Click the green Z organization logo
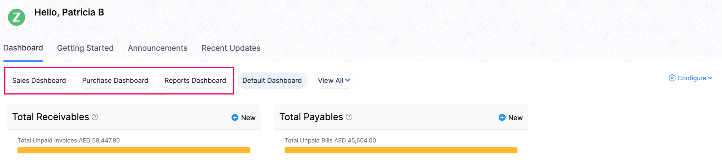This screenshot has width=722, height=166. (x=16, y=17)
